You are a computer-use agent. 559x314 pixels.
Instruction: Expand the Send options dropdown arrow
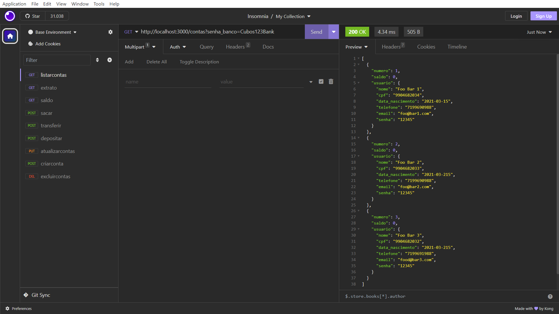click(x=334, y=32)
